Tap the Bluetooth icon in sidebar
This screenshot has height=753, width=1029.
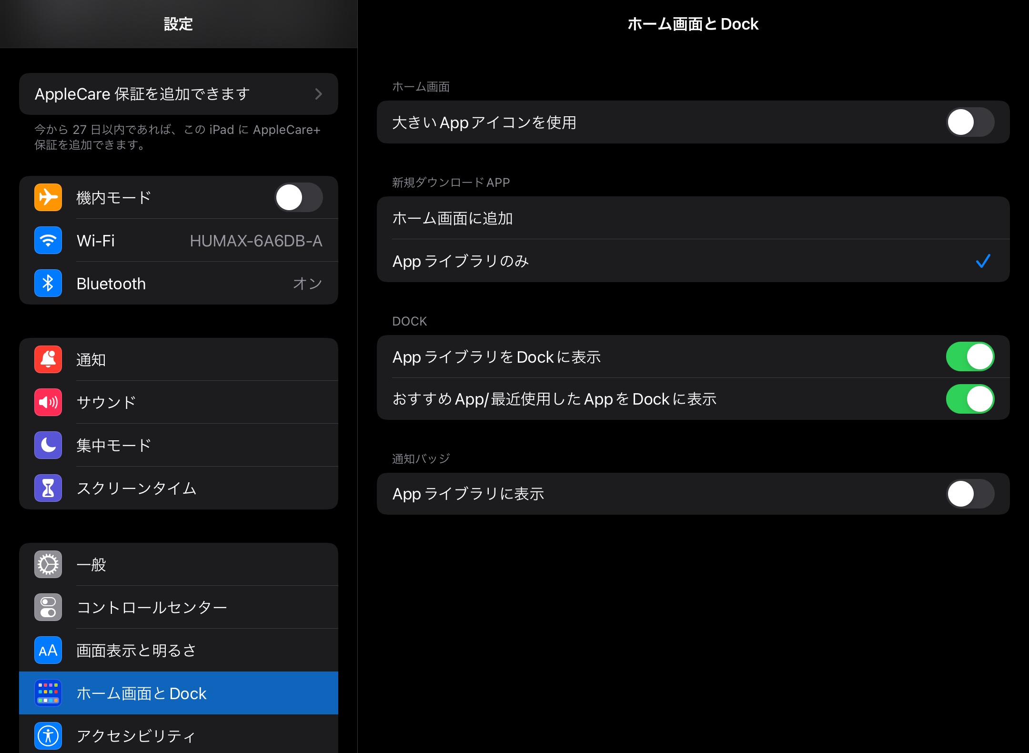point(48,283)
